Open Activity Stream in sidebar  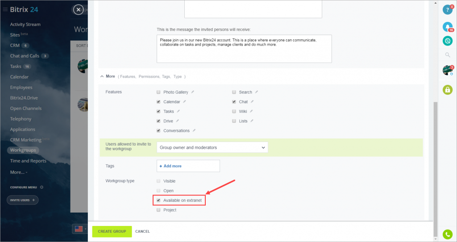coord(25,25)
